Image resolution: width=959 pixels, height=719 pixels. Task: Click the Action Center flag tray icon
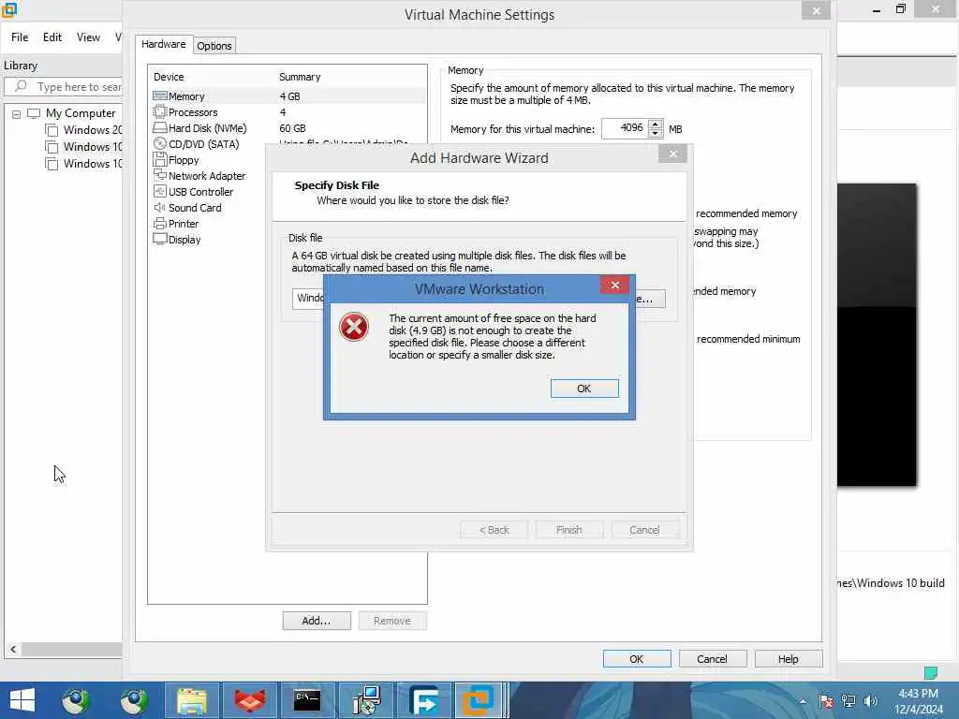(x=826, y=701)
